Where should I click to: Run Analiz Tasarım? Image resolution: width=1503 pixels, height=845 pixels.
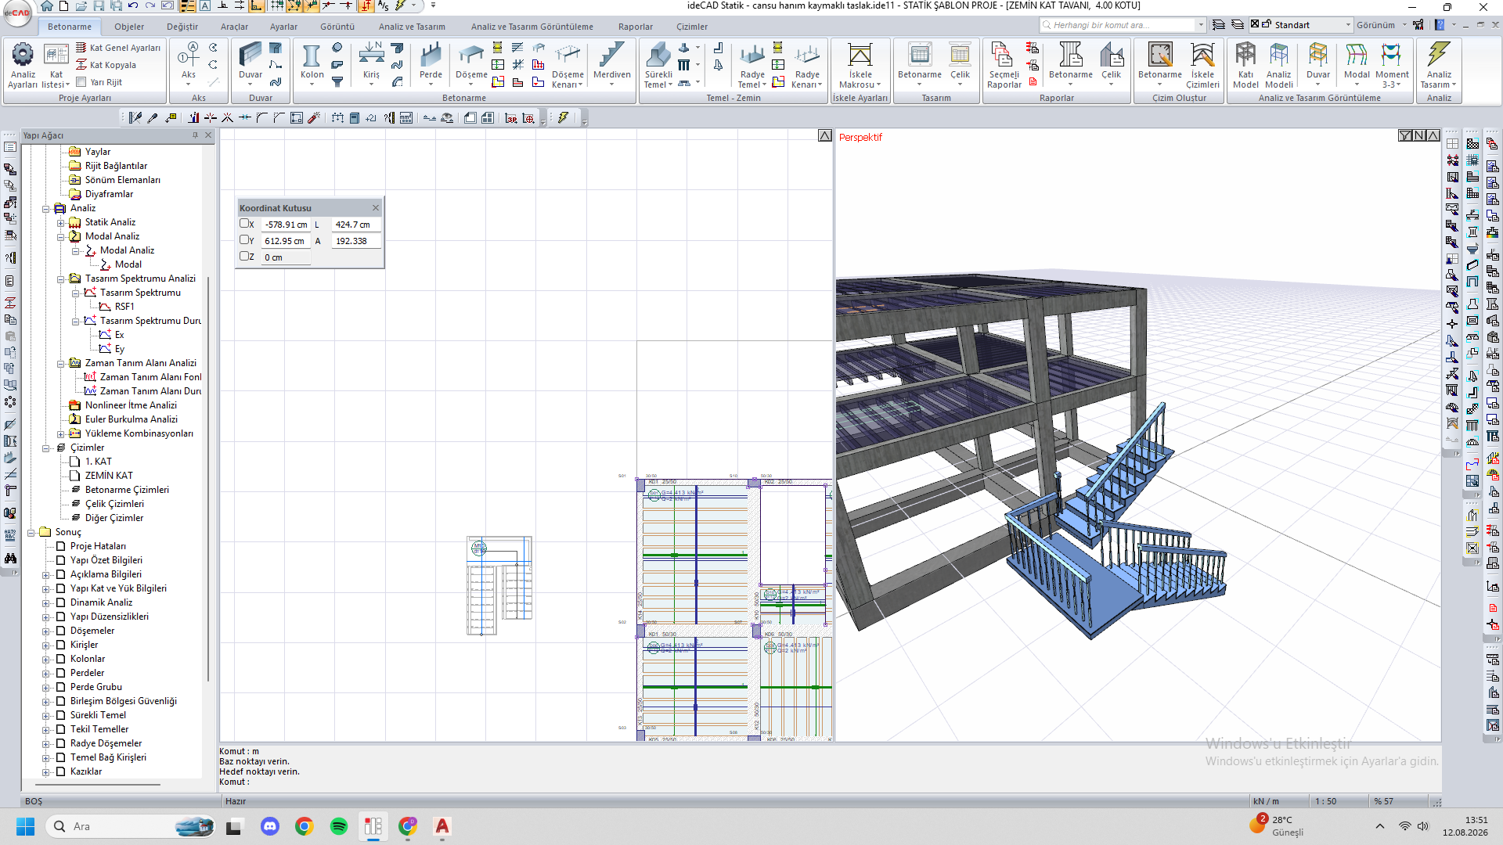coord(1439,66)
